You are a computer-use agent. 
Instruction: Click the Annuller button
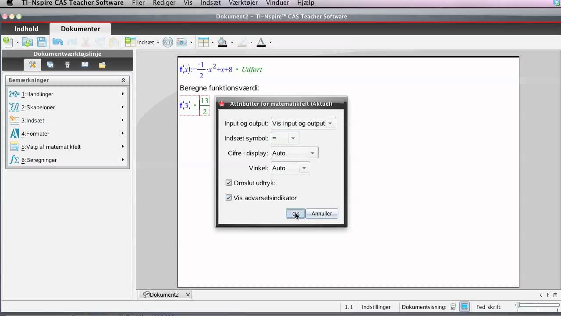pos(322,214)
